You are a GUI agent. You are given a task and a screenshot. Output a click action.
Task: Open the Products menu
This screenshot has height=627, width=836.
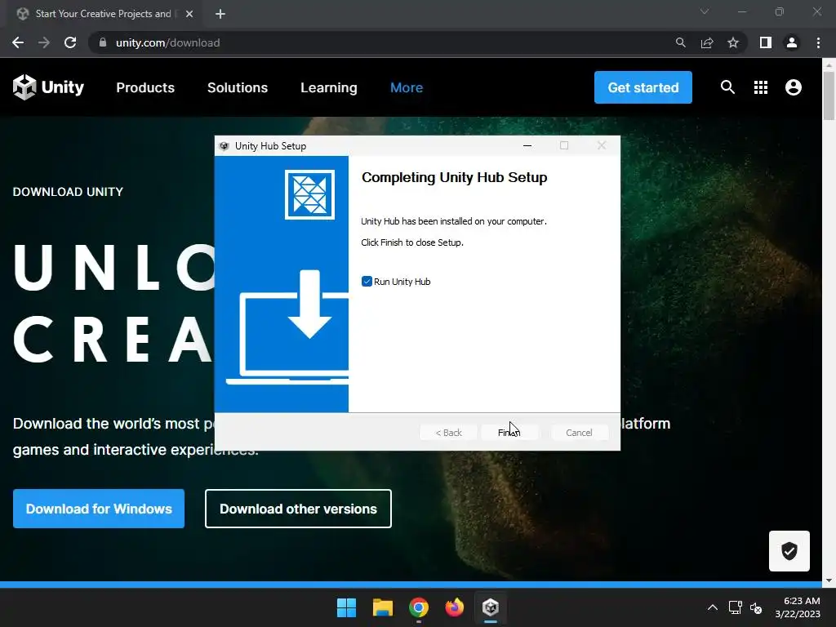pos(145,87)
